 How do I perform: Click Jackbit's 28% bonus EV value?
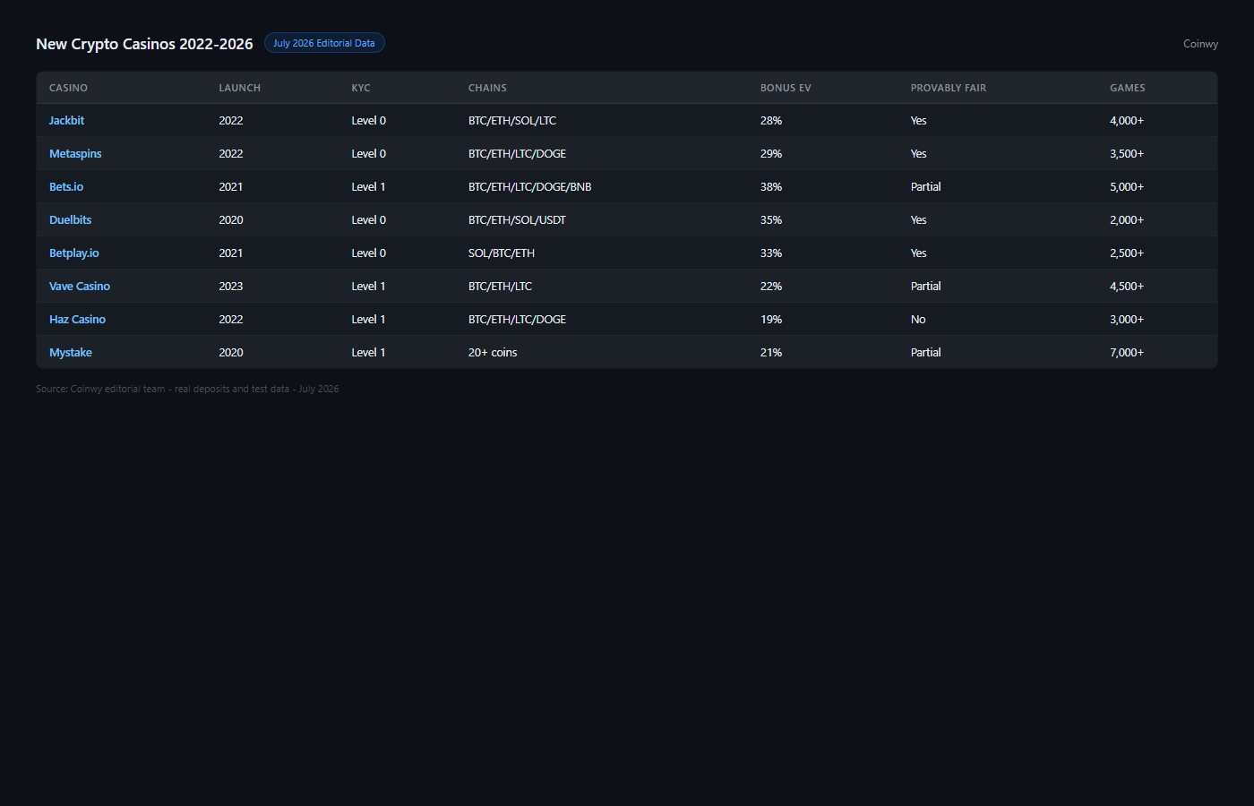(771, 121)
